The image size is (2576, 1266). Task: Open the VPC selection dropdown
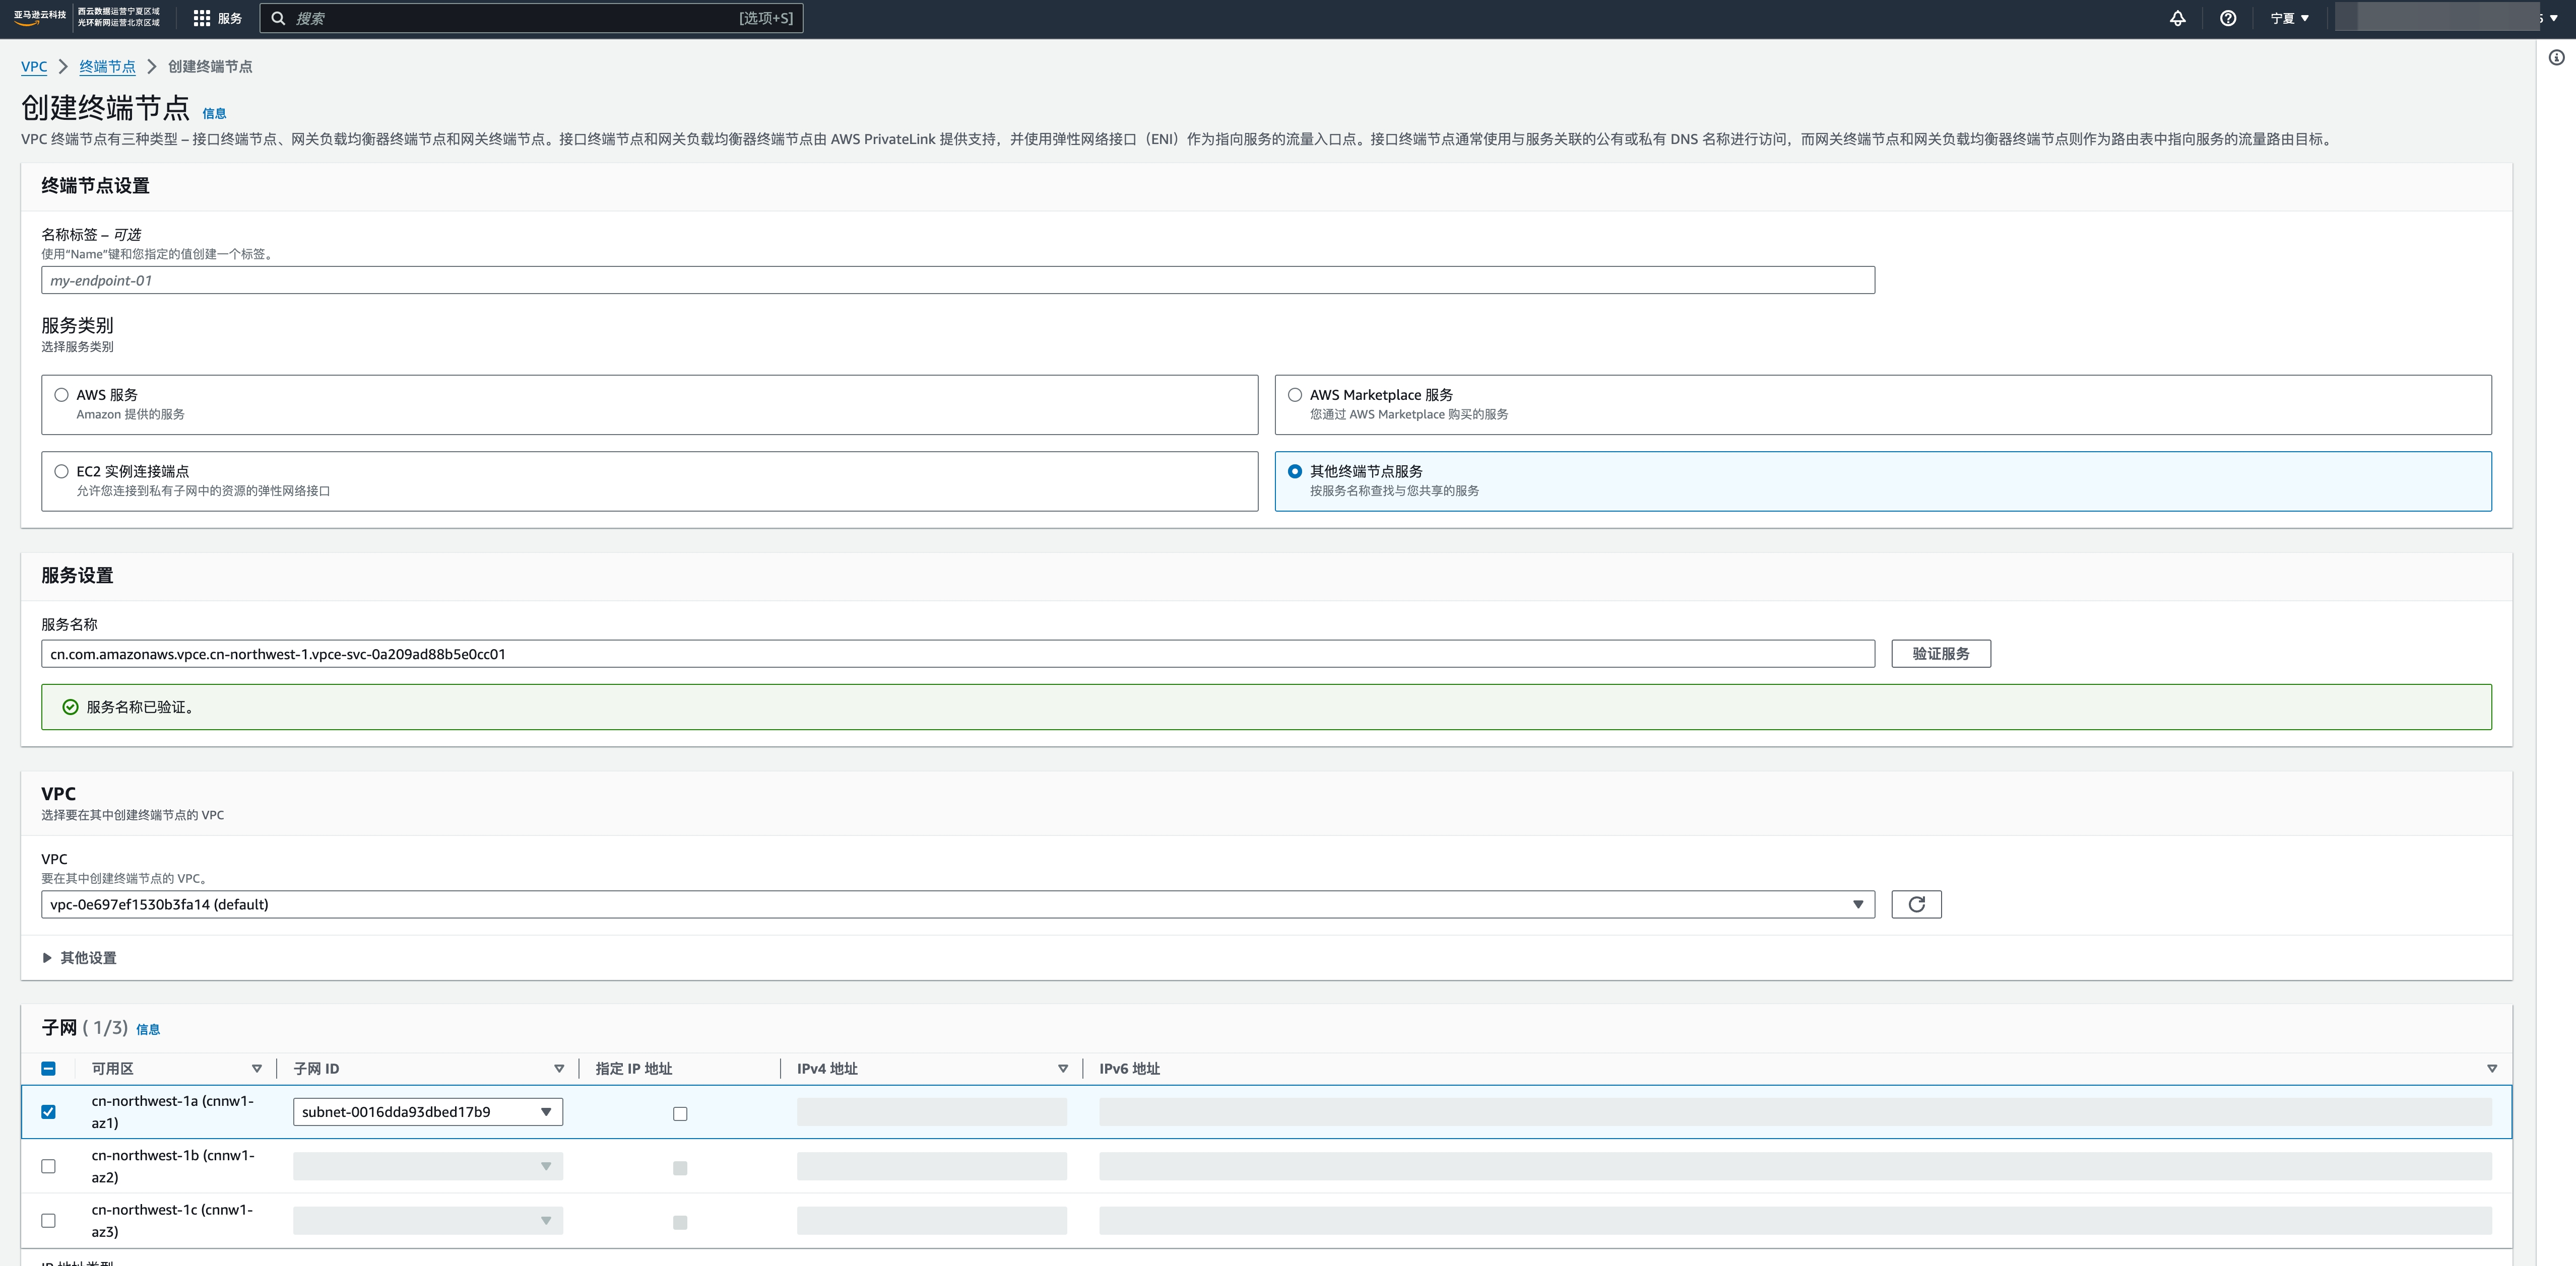coord(957,904)
